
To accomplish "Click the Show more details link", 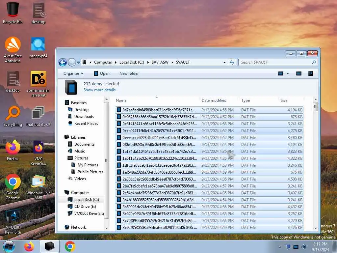I will pos(101,90).
